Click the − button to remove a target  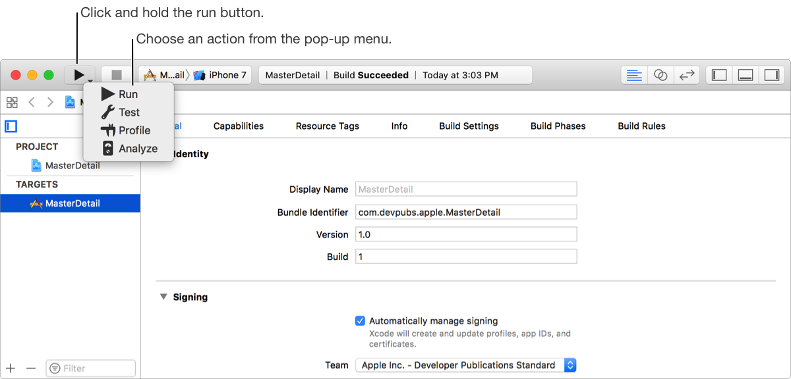30,368
